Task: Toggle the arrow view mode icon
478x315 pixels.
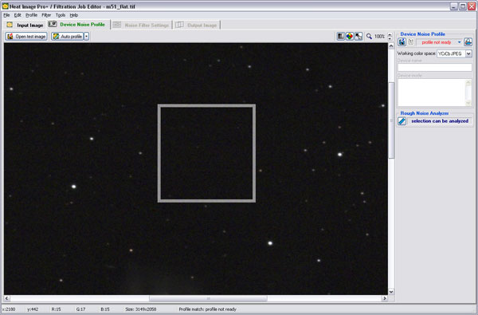Action: click(358, 37)
